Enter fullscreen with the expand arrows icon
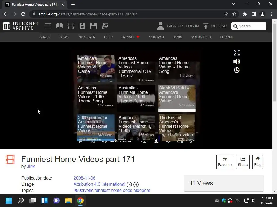Viewport: 277px width, 207px height. [x=237, y=53]
